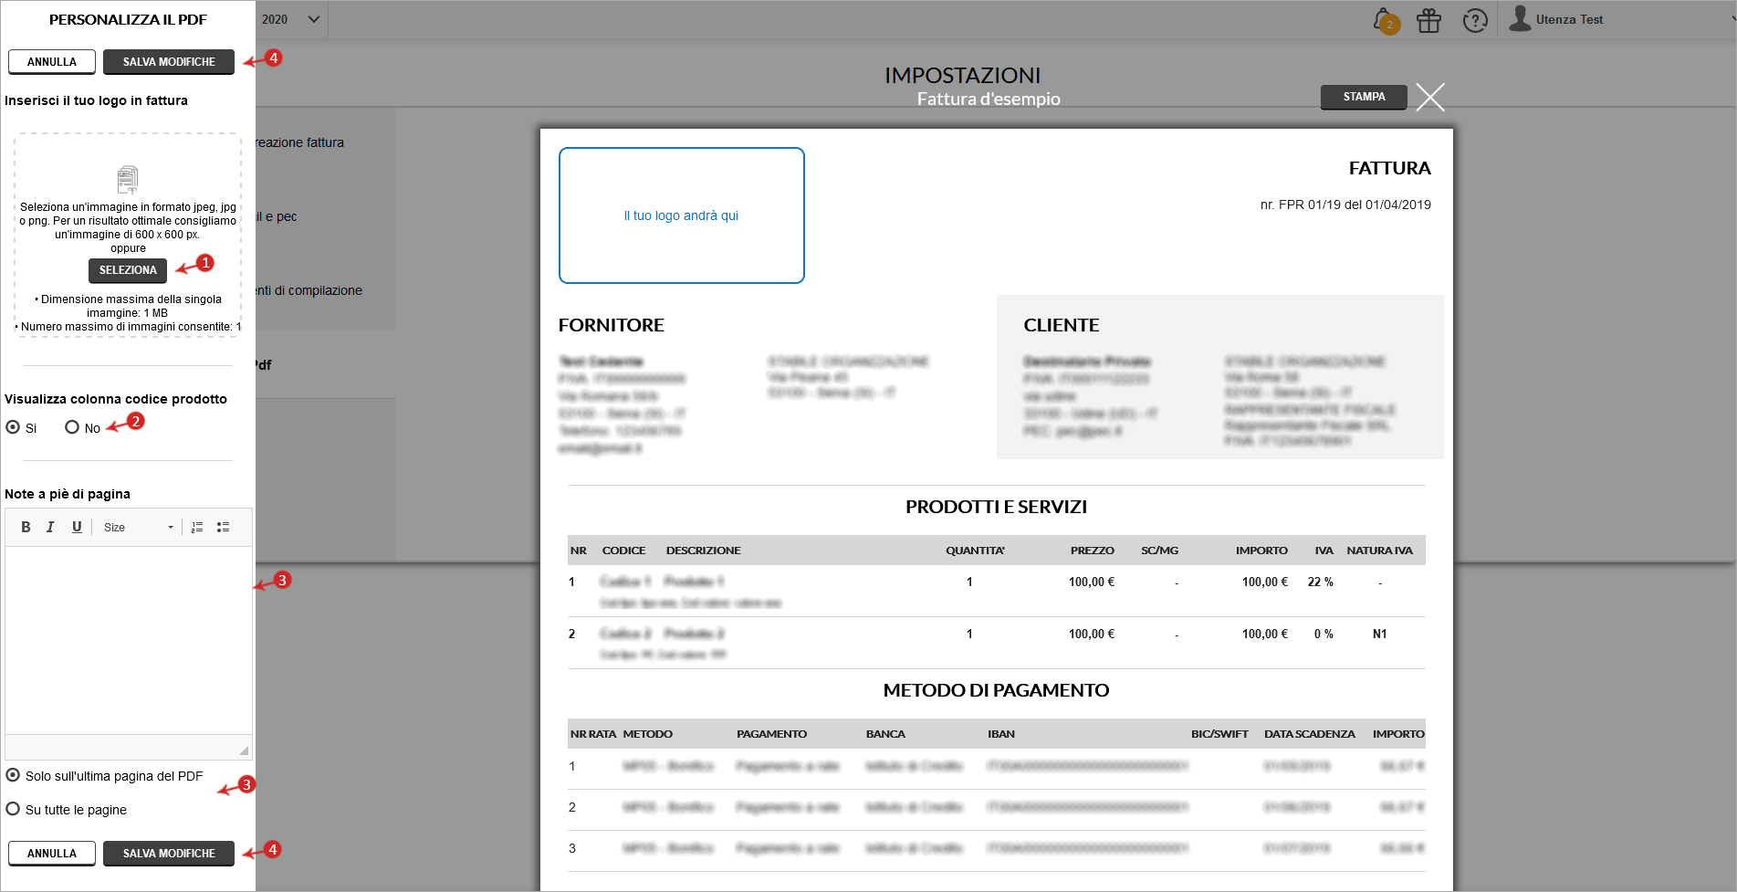Click the FATTURA heading in the preview
Screen dimensions: 1737x892
coord(1389,168)
